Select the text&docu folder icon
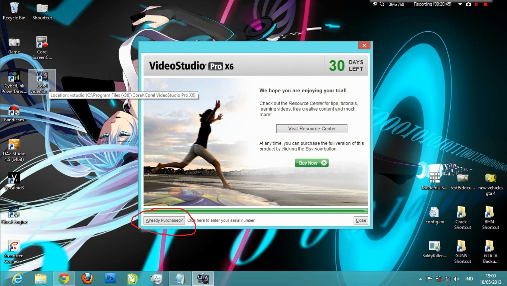 [463, 181]
